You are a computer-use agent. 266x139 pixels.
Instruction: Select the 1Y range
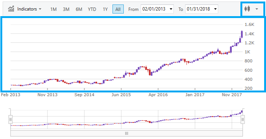[x=105, y=9]
